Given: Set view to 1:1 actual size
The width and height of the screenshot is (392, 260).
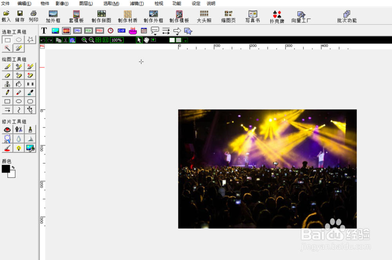Looking at the screenshot, I should (105, 40).
